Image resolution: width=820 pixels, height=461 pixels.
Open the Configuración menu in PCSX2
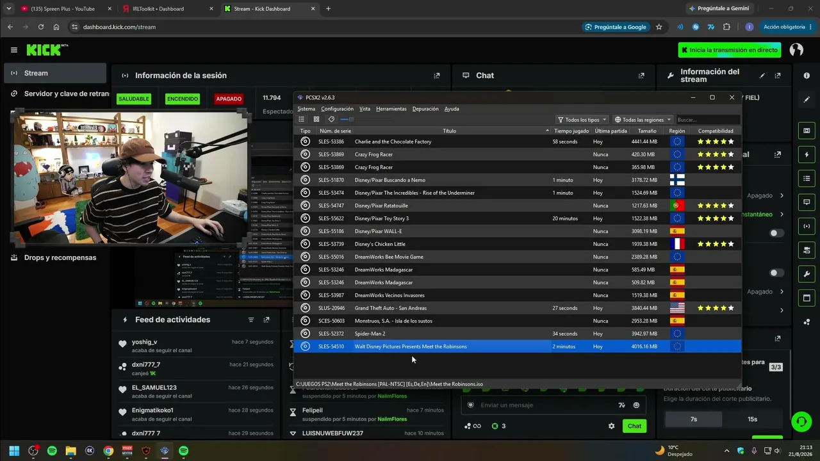[337, 109]
